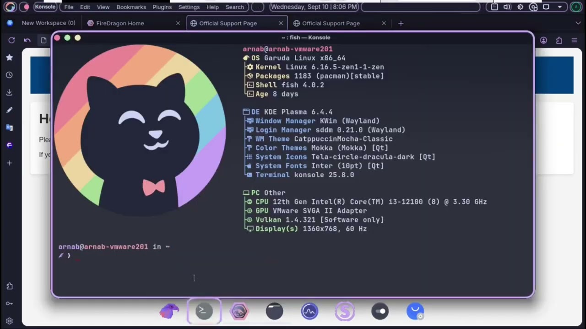Viewport: 586px width, 329px height.
Task: Open add-ons puzzle icon at sidebar bottom
Action: tap(9, 286)
